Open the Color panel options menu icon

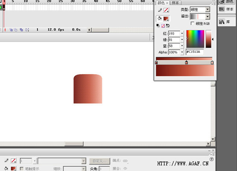pos(213,4)
